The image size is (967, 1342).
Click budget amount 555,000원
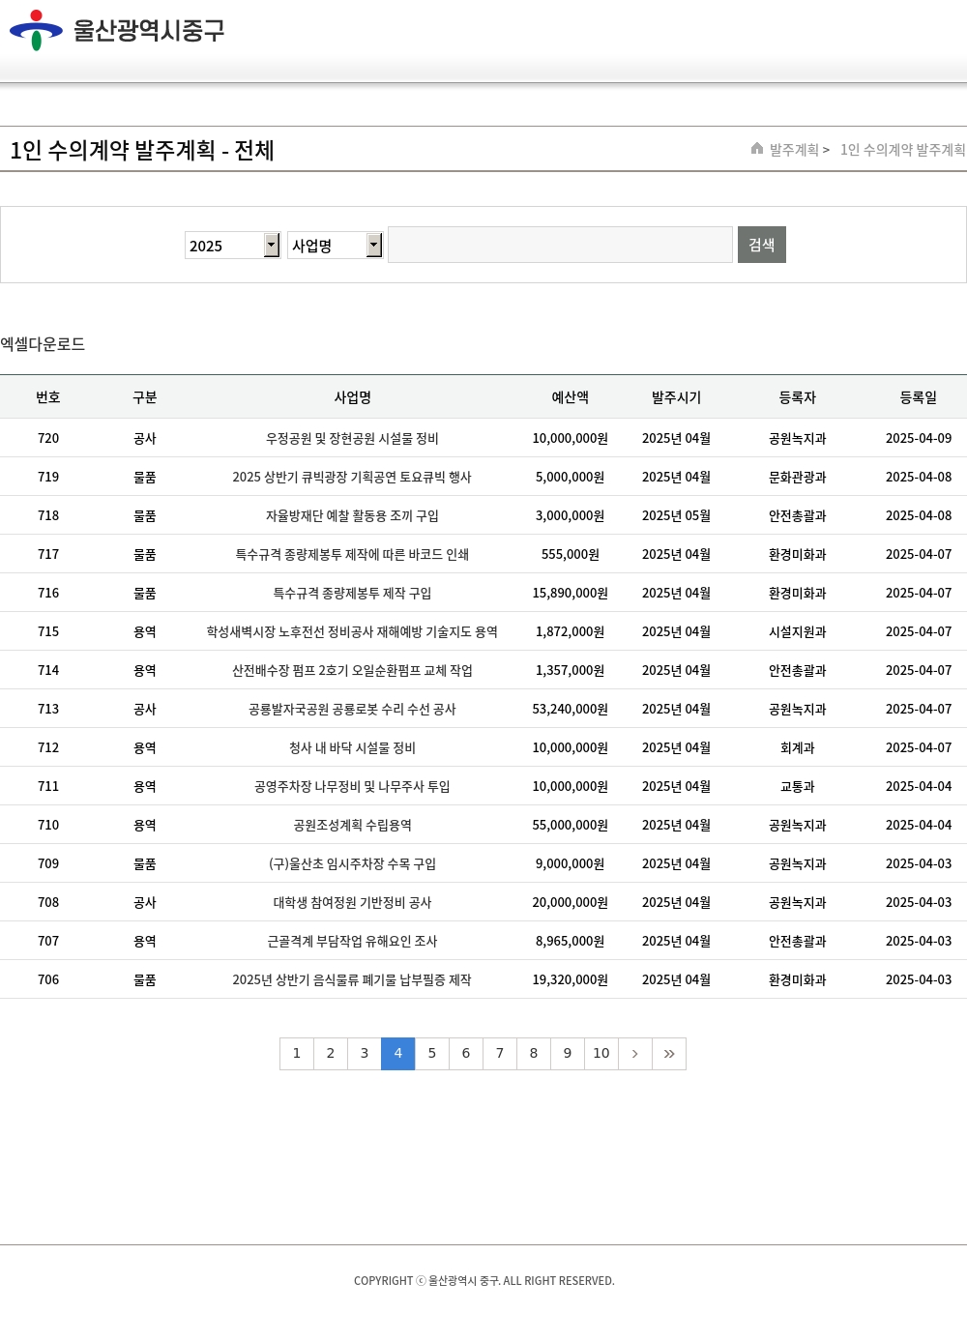coord(571,554)
